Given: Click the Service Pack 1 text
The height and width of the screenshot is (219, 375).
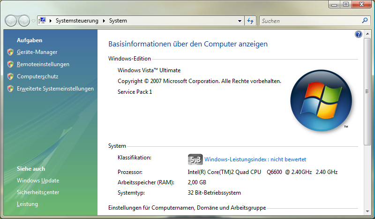Looking at the screenshot, I should (x=135, y=92).
